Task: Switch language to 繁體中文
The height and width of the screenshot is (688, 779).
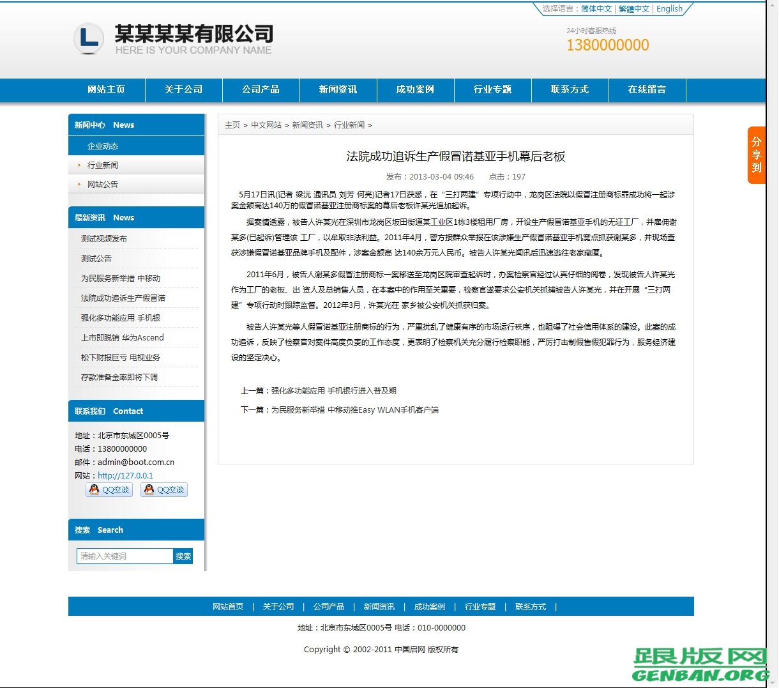Action: pyautogui.click(x=633, y=9)
